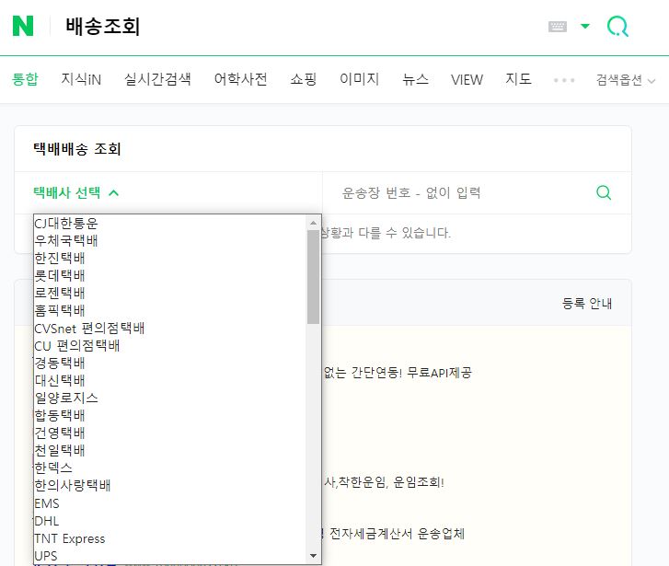
Task: Click the virtual keyboard icon in search bar
Action: point(558,27)
